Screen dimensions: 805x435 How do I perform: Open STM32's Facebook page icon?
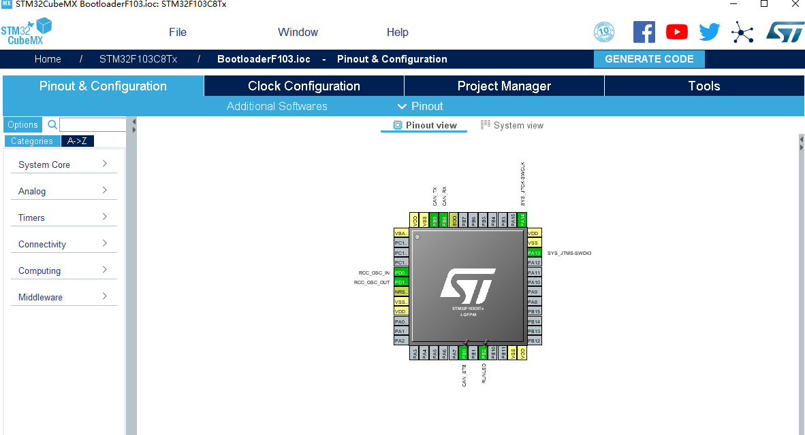(644, 31)
